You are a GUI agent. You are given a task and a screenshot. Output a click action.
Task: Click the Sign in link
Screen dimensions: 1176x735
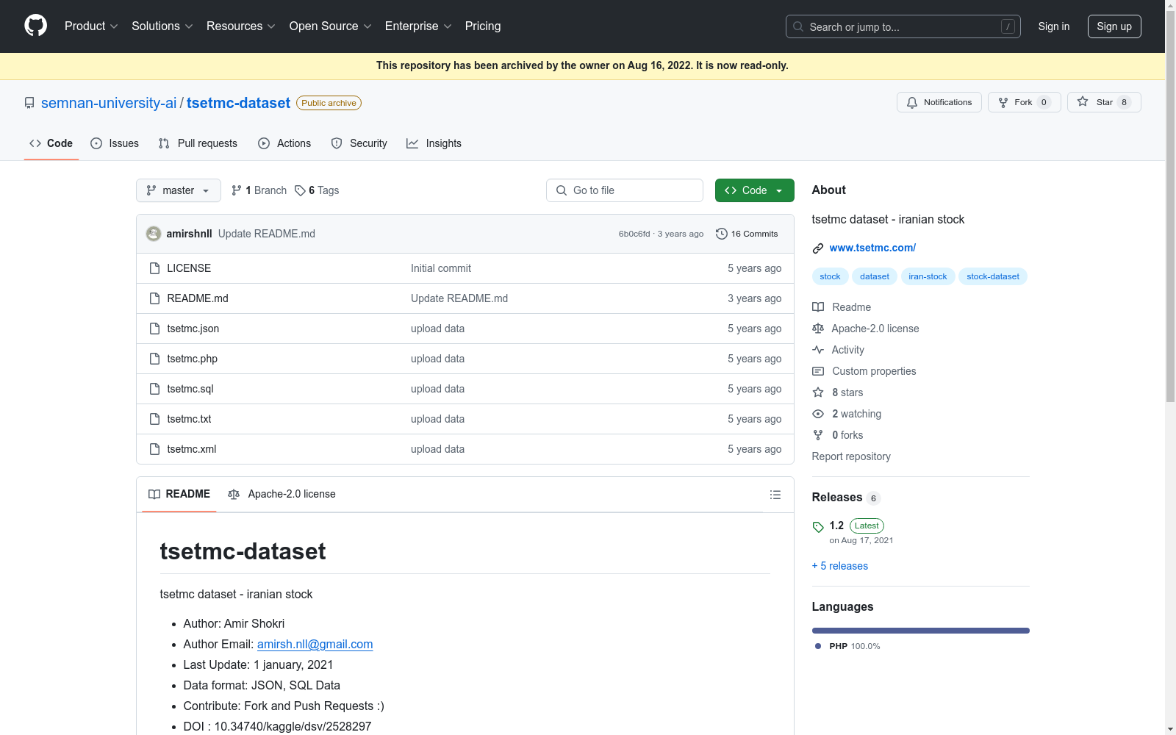pyautogui.click(x=1054, y=26)
